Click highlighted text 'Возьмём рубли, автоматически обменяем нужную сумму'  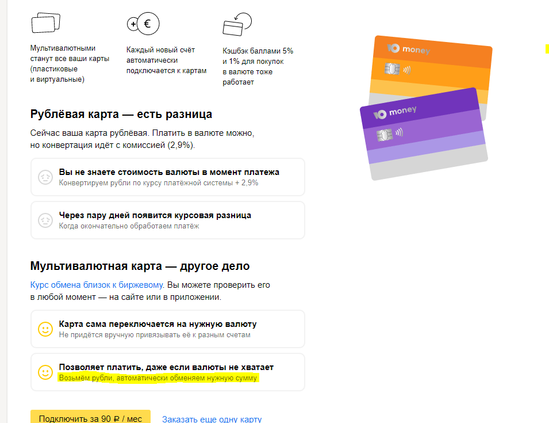tap(158, 378)
